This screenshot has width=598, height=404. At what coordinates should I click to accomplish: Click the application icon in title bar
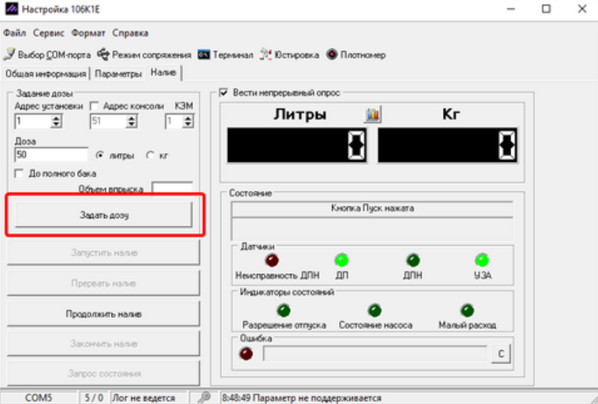pyautogui.click(x=12, y=8)
